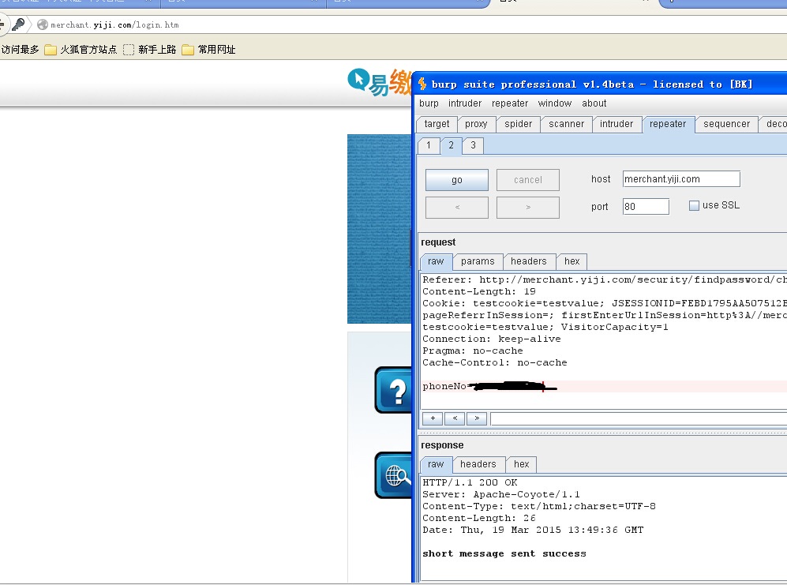
Task: Select the request hex tab
Action: coord(572,261)
